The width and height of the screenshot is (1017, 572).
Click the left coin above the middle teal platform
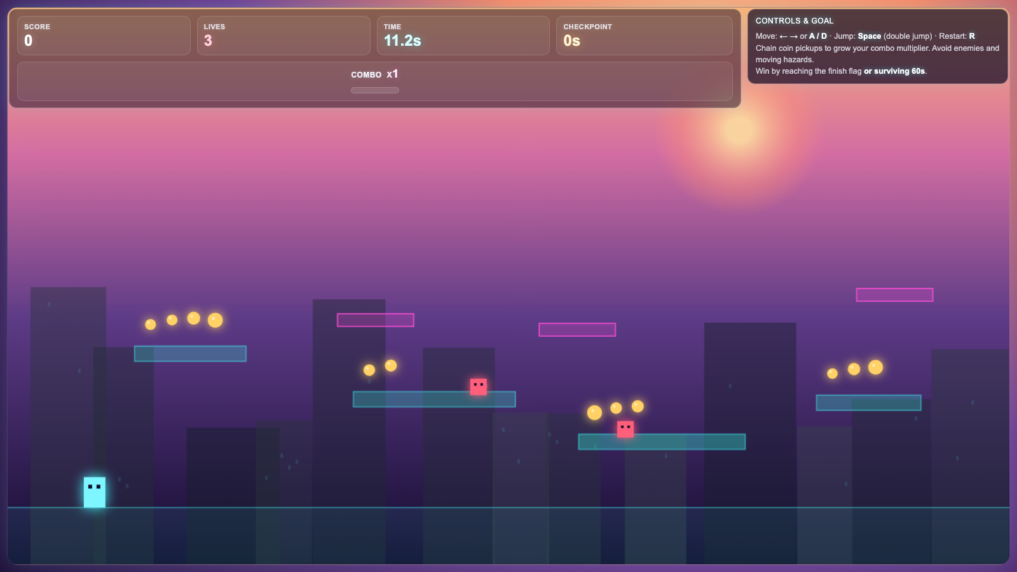pos(369,370)
